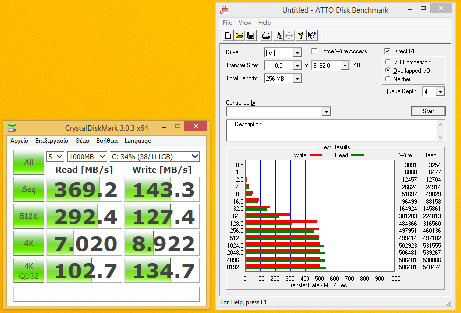Open Print Preview icon in ATTO toolbar

278,35
